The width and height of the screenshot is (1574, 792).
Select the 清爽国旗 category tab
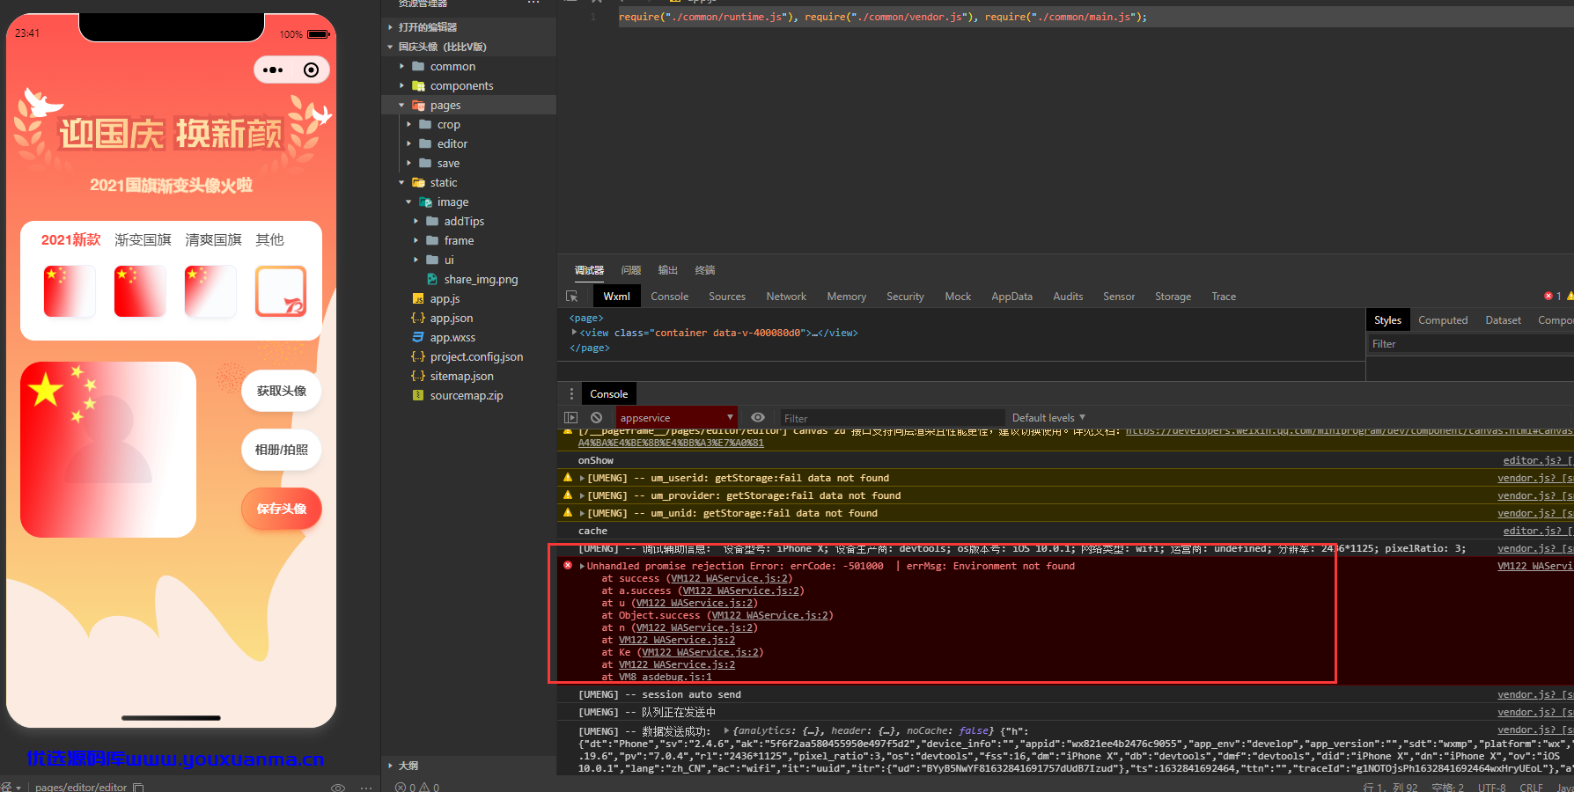(x=213, y=239)
